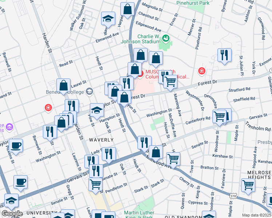
Task: Click the restaurant marker near St Julian Pl
Action: 224,56
